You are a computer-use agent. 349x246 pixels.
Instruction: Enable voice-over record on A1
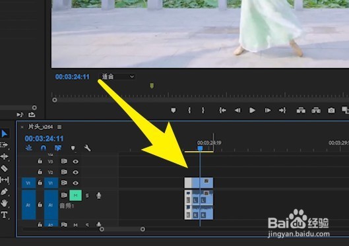pos(98,195)
